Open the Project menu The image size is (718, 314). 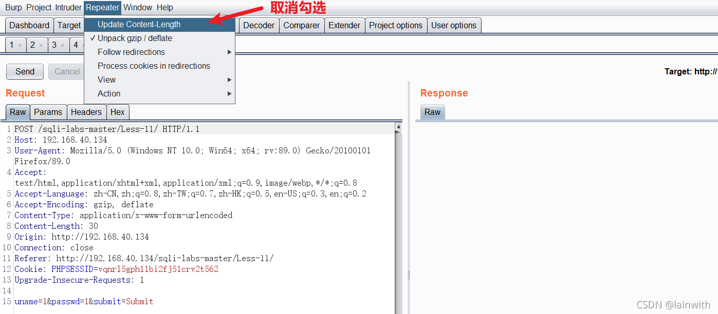point(39,8)
